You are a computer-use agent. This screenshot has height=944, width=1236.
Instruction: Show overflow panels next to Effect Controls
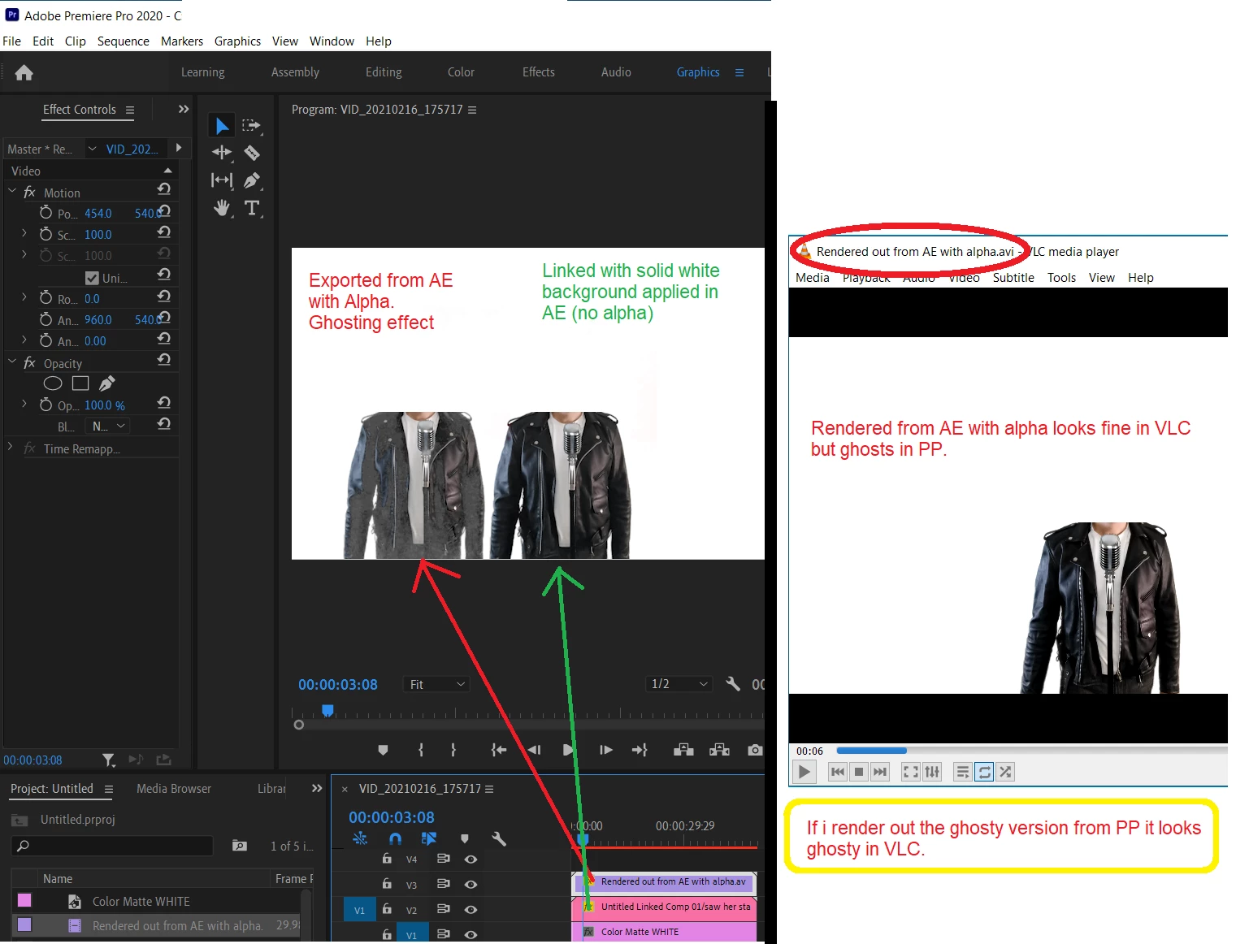(x=184, y=109)
